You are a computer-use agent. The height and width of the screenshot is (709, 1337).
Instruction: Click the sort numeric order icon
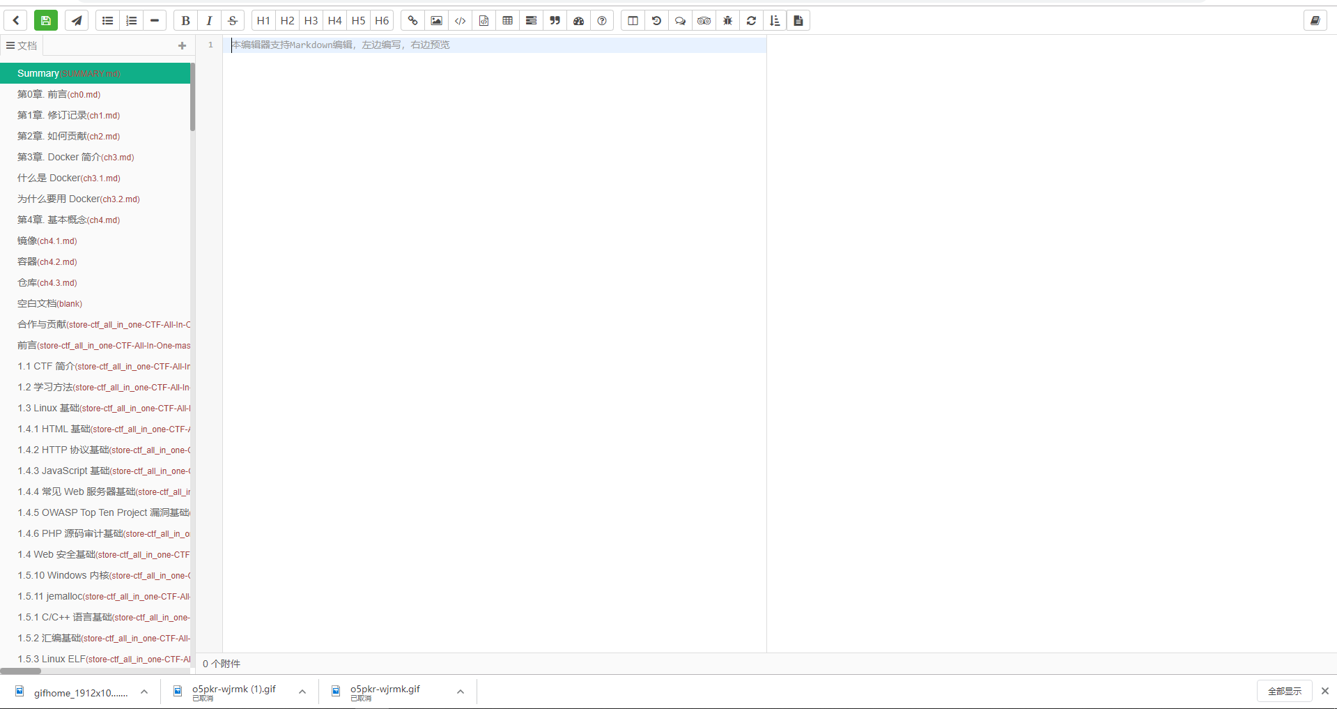(775, 21)
